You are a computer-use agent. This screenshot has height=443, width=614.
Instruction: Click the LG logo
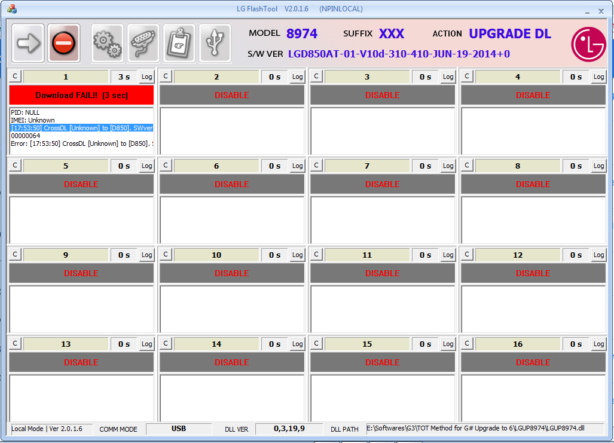[x=588, y=44]
